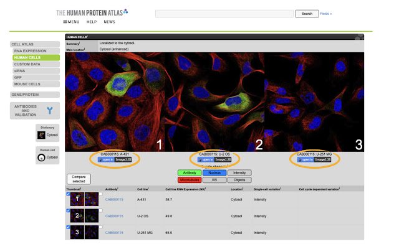The width and height of the screenshot is (399, 249).
Task: Select second thumbnail in U-251 MG row
Action: pos(92,232)
